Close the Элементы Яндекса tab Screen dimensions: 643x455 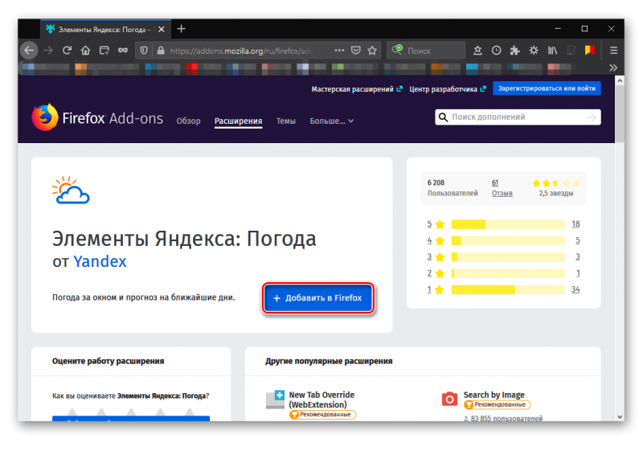(162, 30)
